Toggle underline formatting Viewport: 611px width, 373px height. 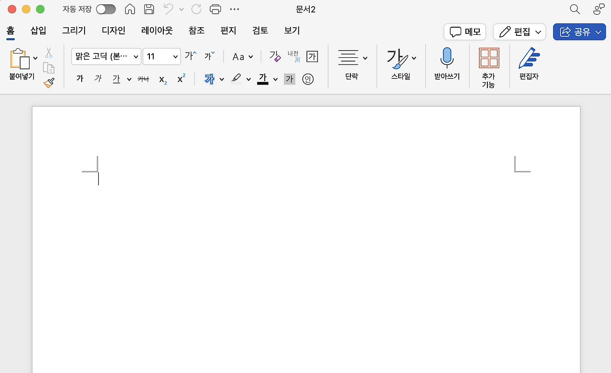pos(116,79)
